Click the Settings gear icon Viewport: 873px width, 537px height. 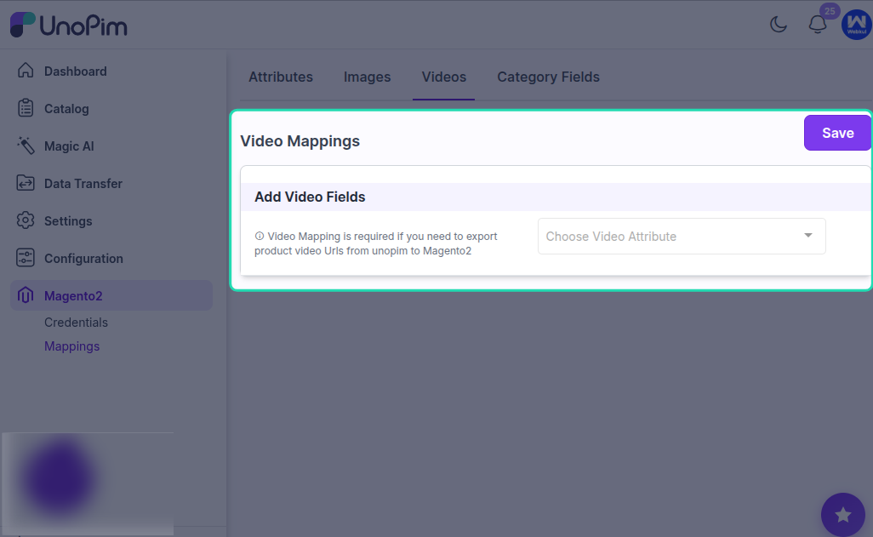[26, 220]
